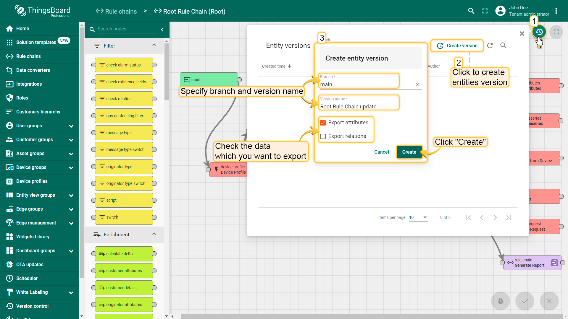Open the Generate Report rule chain node icon
This screenshot has height=319, width=568.
[554, 263]
